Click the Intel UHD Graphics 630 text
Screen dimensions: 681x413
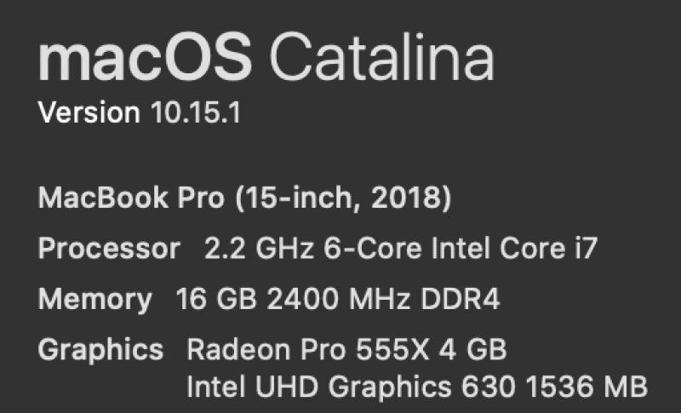pos(352,387)
